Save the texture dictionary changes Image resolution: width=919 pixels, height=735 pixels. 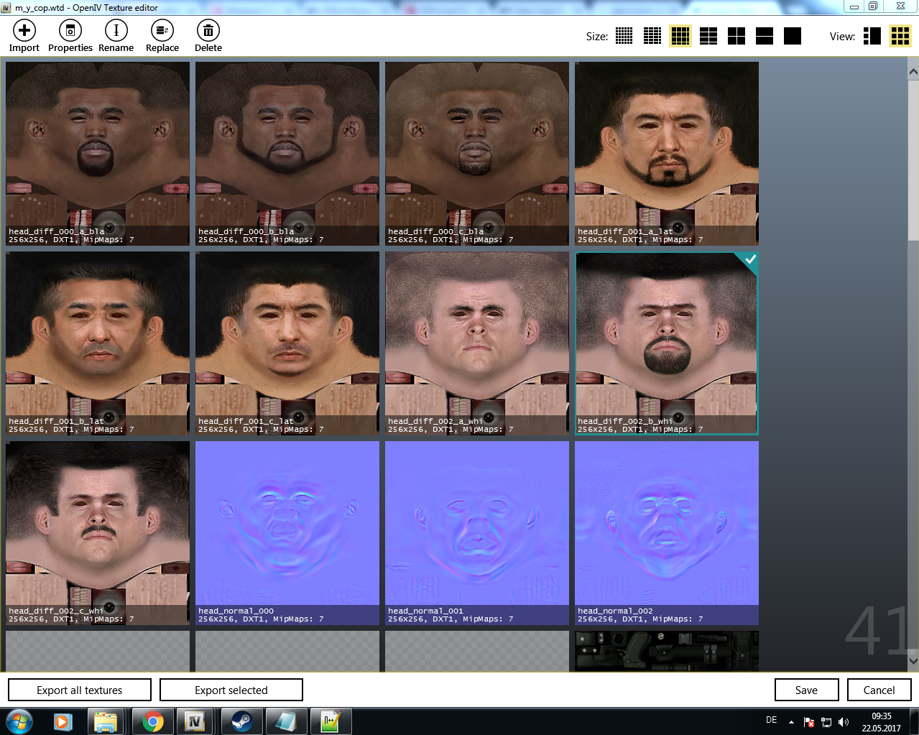point(806,690)
